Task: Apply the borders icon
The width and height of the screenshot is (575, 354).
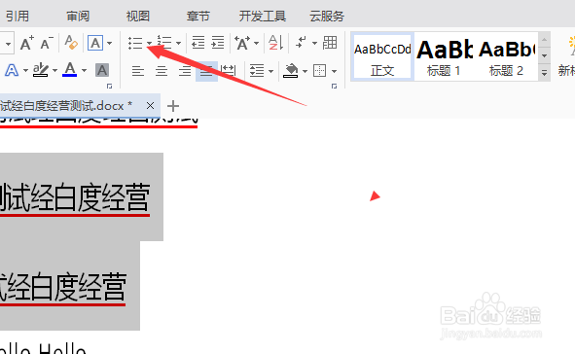Action: click(319, 70)
